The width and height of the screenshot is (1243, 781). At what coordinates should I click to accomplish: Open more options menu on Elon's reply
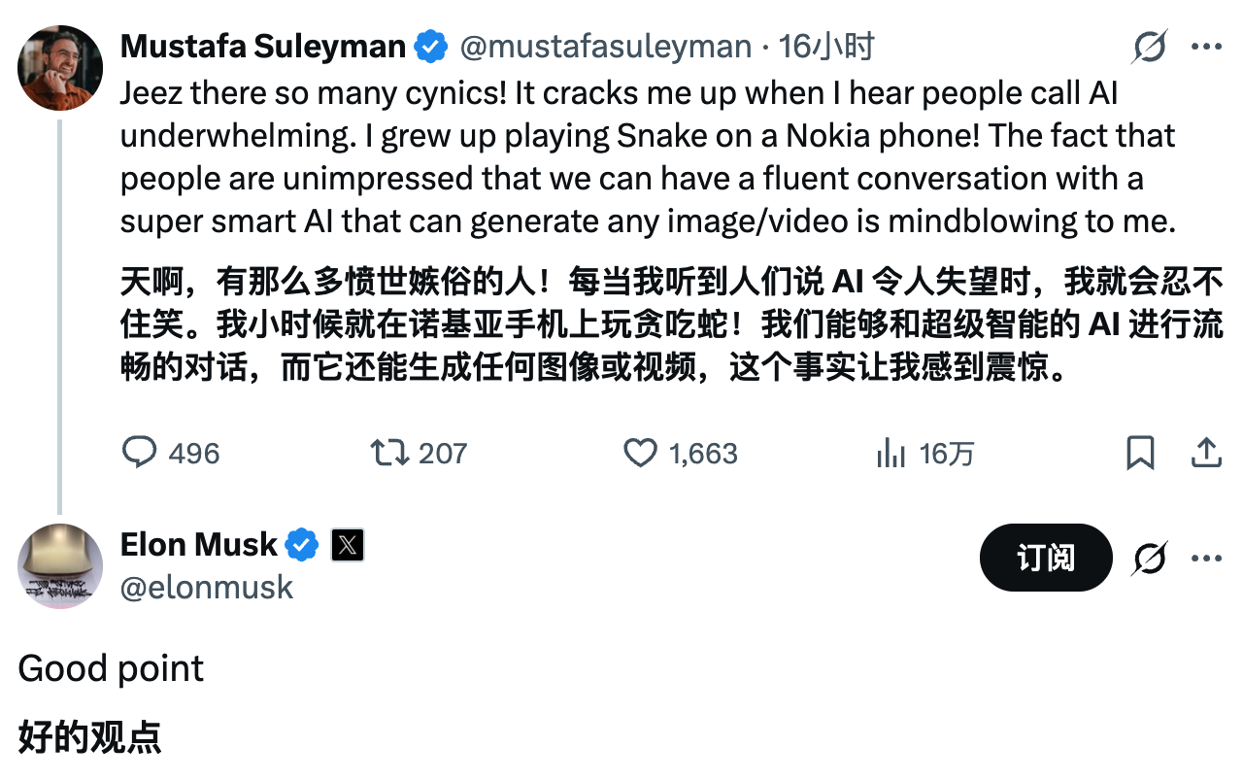point(1205,559)
